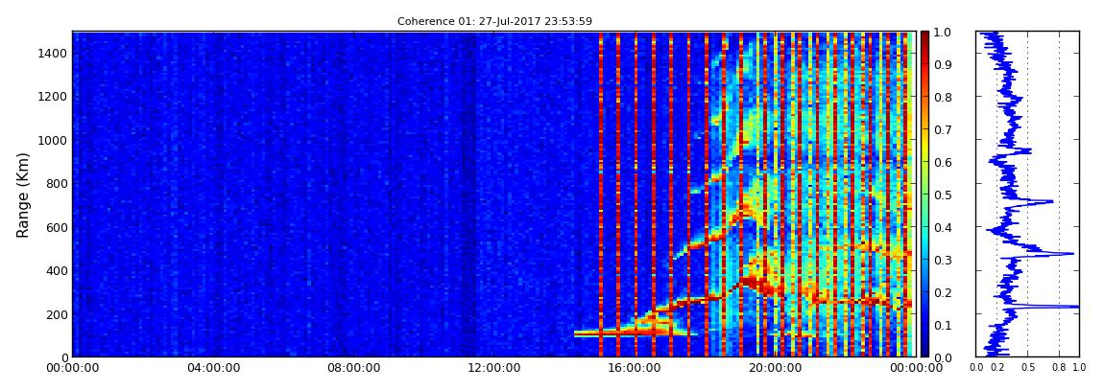The height and width of the screenshot is (390, 1104).
Task: Click the 600 range tick label
Action: pyautogui.click(x=57, y=228)
